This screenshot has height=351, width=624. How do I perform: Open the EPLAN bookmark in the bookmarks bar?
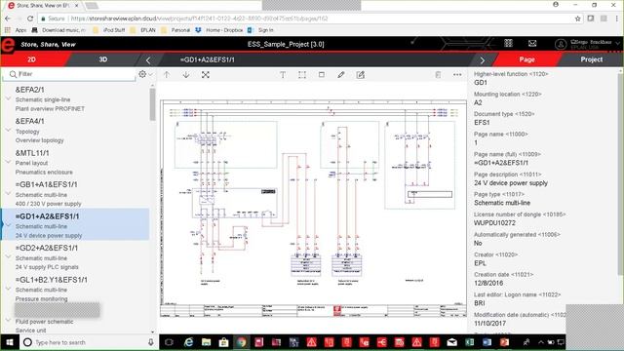(143, 30)
